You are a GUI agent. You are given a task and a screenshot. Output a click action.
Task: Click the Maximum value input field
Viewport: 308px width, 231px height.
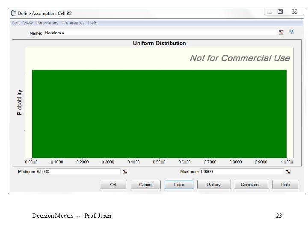point(242,172)
